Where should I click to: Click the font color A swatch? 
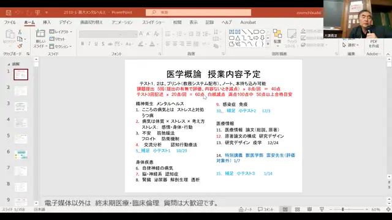point(152,44)
